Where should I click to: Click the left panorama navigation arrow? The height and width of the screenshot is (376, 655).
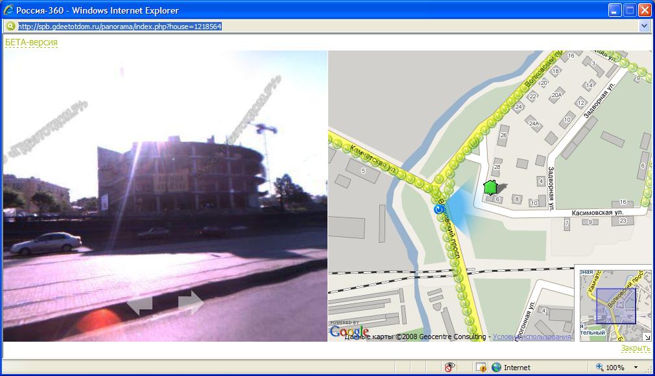pos(139,304)
